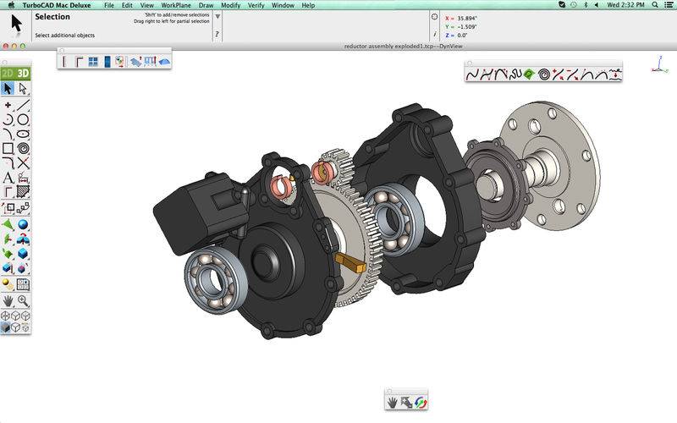Select the Sphere solid primitive tool
The width and height of the screenshot is (677, 423).
coord(23,224)
